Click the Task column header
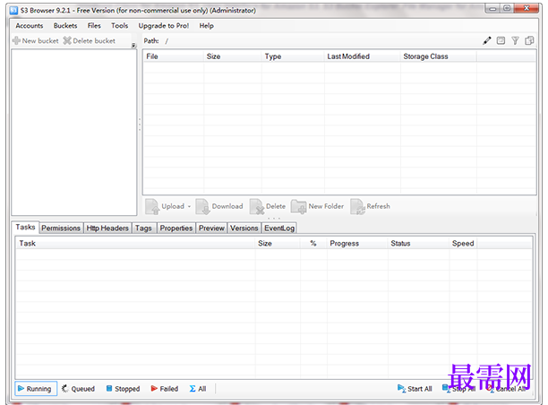This screenshot has height=405, width=548. click(135, 244)
